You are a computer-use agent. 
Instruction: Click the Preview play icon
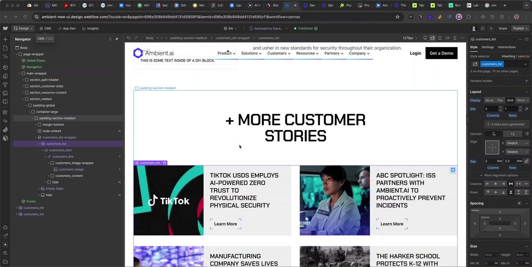[491, 28]
